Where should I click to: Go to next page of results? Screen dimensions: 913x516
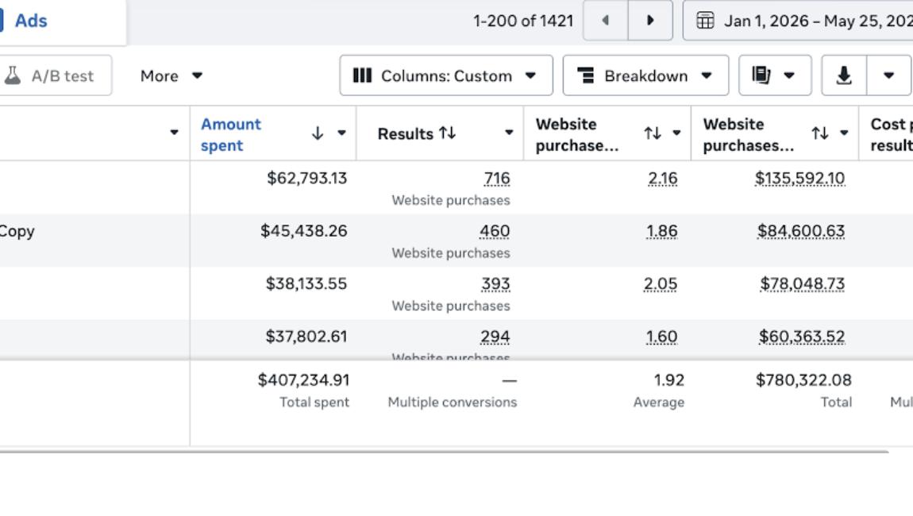point(650,21)
